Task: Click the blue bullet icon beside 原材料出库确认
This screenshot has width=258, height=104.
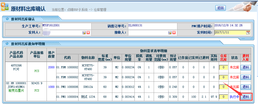Action: [x=7, y=19]
